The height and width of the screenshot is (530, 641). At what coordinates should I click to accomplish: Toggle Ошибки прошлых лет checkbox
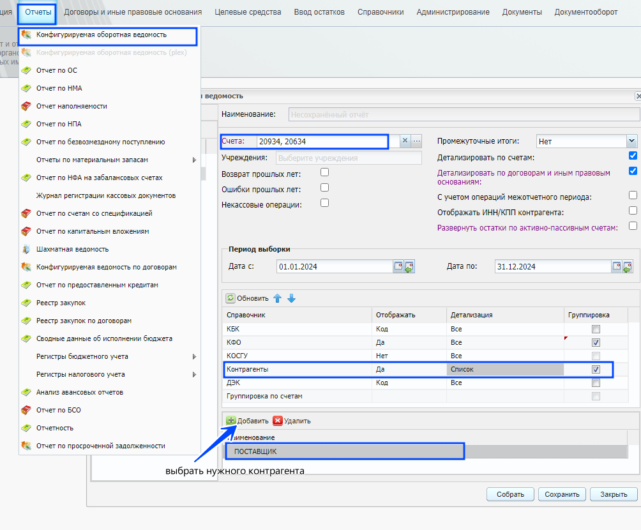[324, 188]
